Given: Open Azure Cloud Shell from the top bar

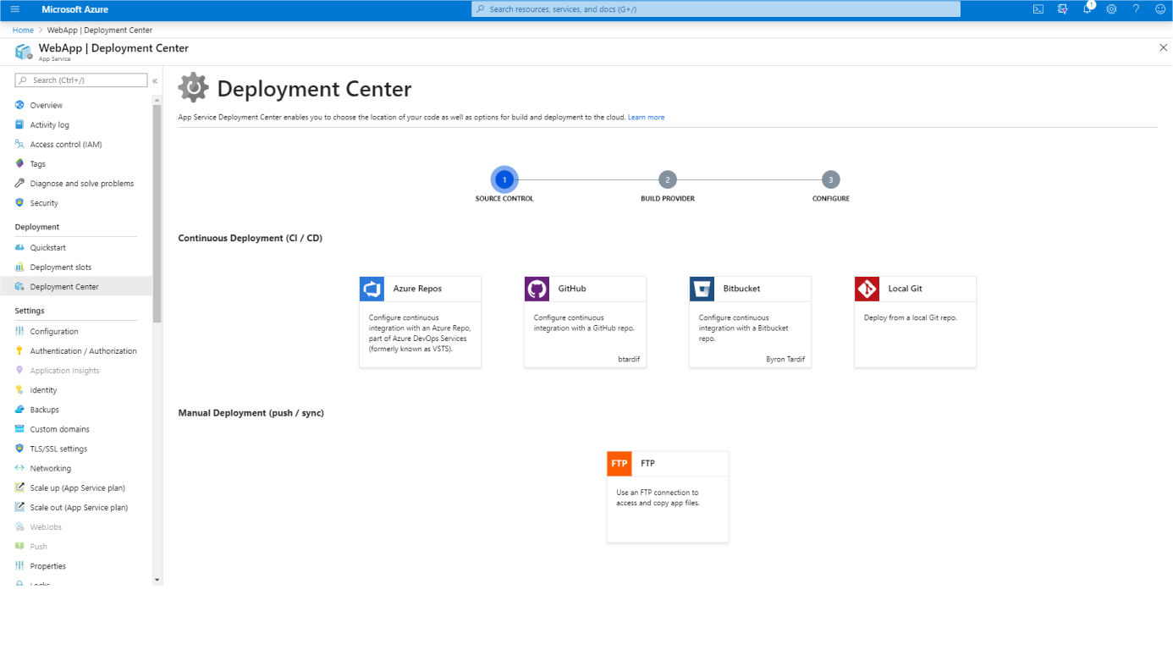Looking at the screenshot, I should coord(1038,9).
